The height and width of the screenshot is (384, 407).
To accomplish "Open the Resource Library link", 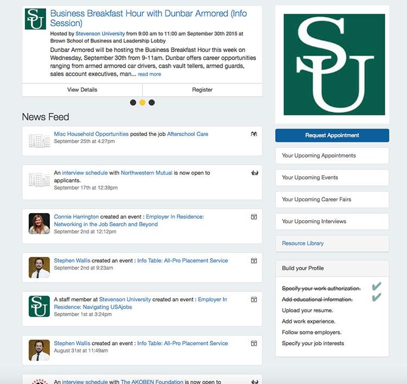I will pyautogui.click(x=303, y=244).
